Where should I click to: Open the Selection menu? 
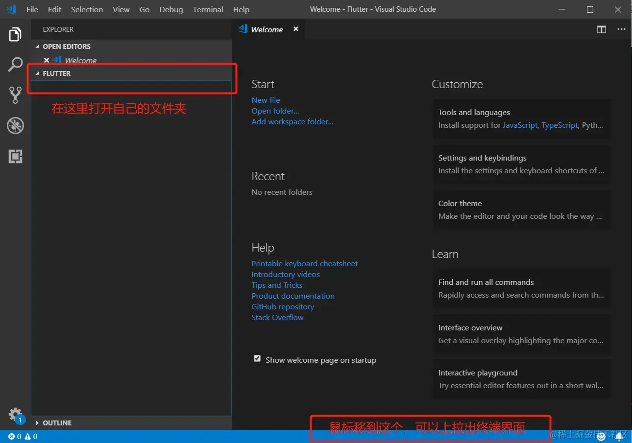[x=87, y=9]
